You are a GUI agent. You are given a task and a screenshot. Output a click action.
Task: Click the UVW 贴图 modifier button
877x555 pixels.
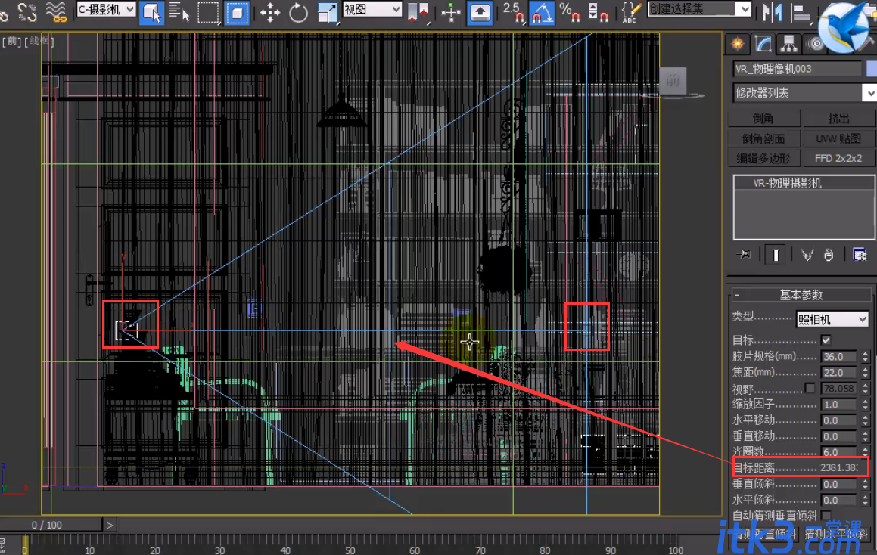(x=838, y=138)
